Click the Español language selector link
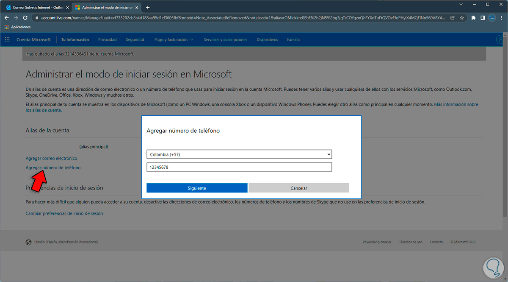Screen dimensions: 508x282 (66, 242)
